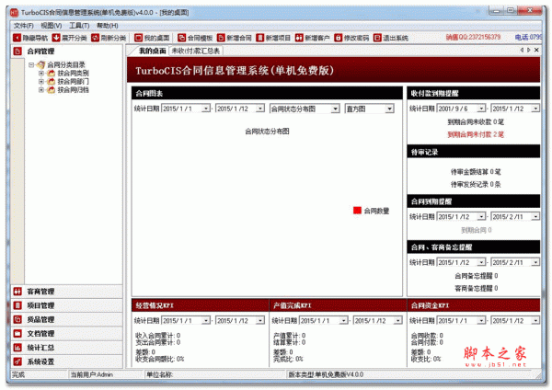This screenshot has width=552, height=390.
Task: Open 收付款到期提醒 start date 2001/9/6 dropdown
Action: pos(481,109)
